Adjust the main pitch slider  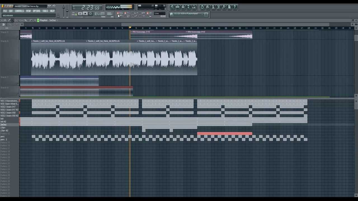tap(67, 10)
